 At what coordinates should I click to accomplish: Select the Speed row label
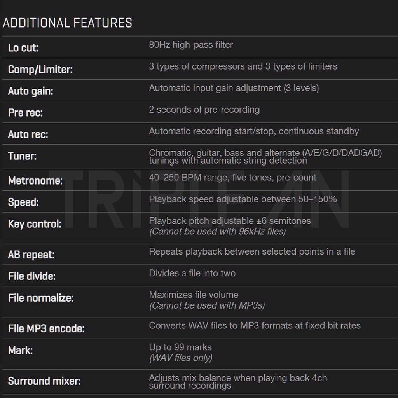[23, 202]
